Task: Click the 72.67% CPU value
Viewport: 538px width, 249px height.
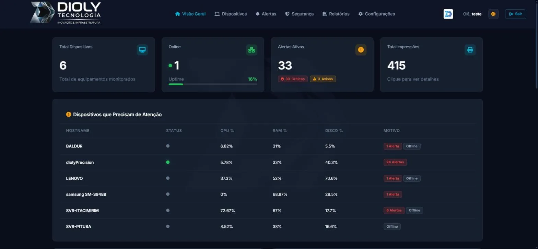Action: coord(227,211)
